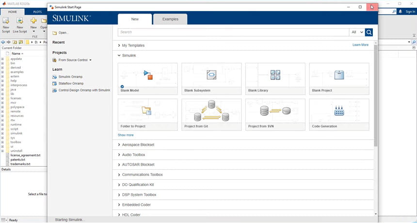
Task: Select the Code Generation template
Action: pos(339,114)
